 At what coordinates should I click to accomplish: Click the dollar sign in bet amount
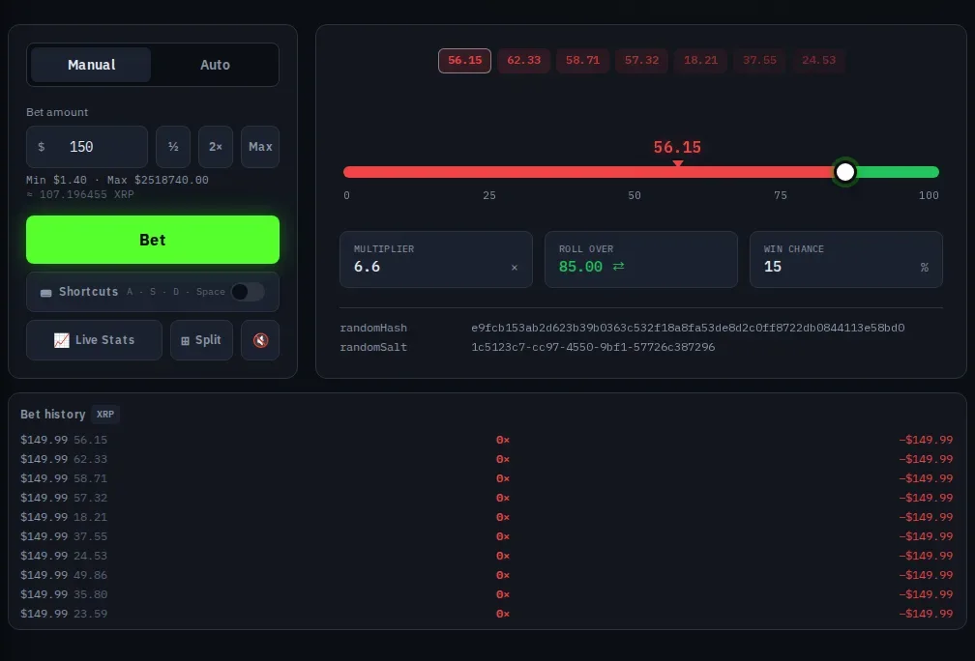coord(41,147)
